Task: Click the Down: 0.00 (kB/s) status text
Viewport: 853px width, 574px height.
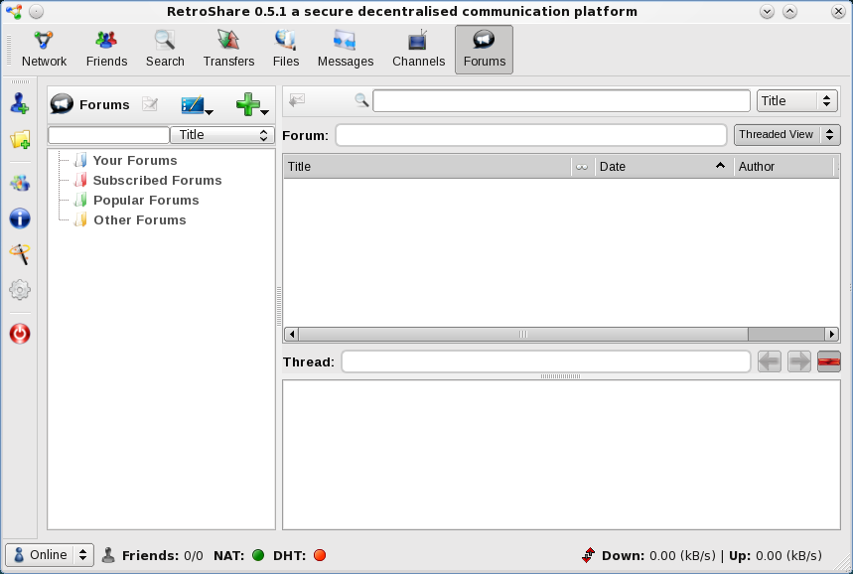Action: click(658, 555)
